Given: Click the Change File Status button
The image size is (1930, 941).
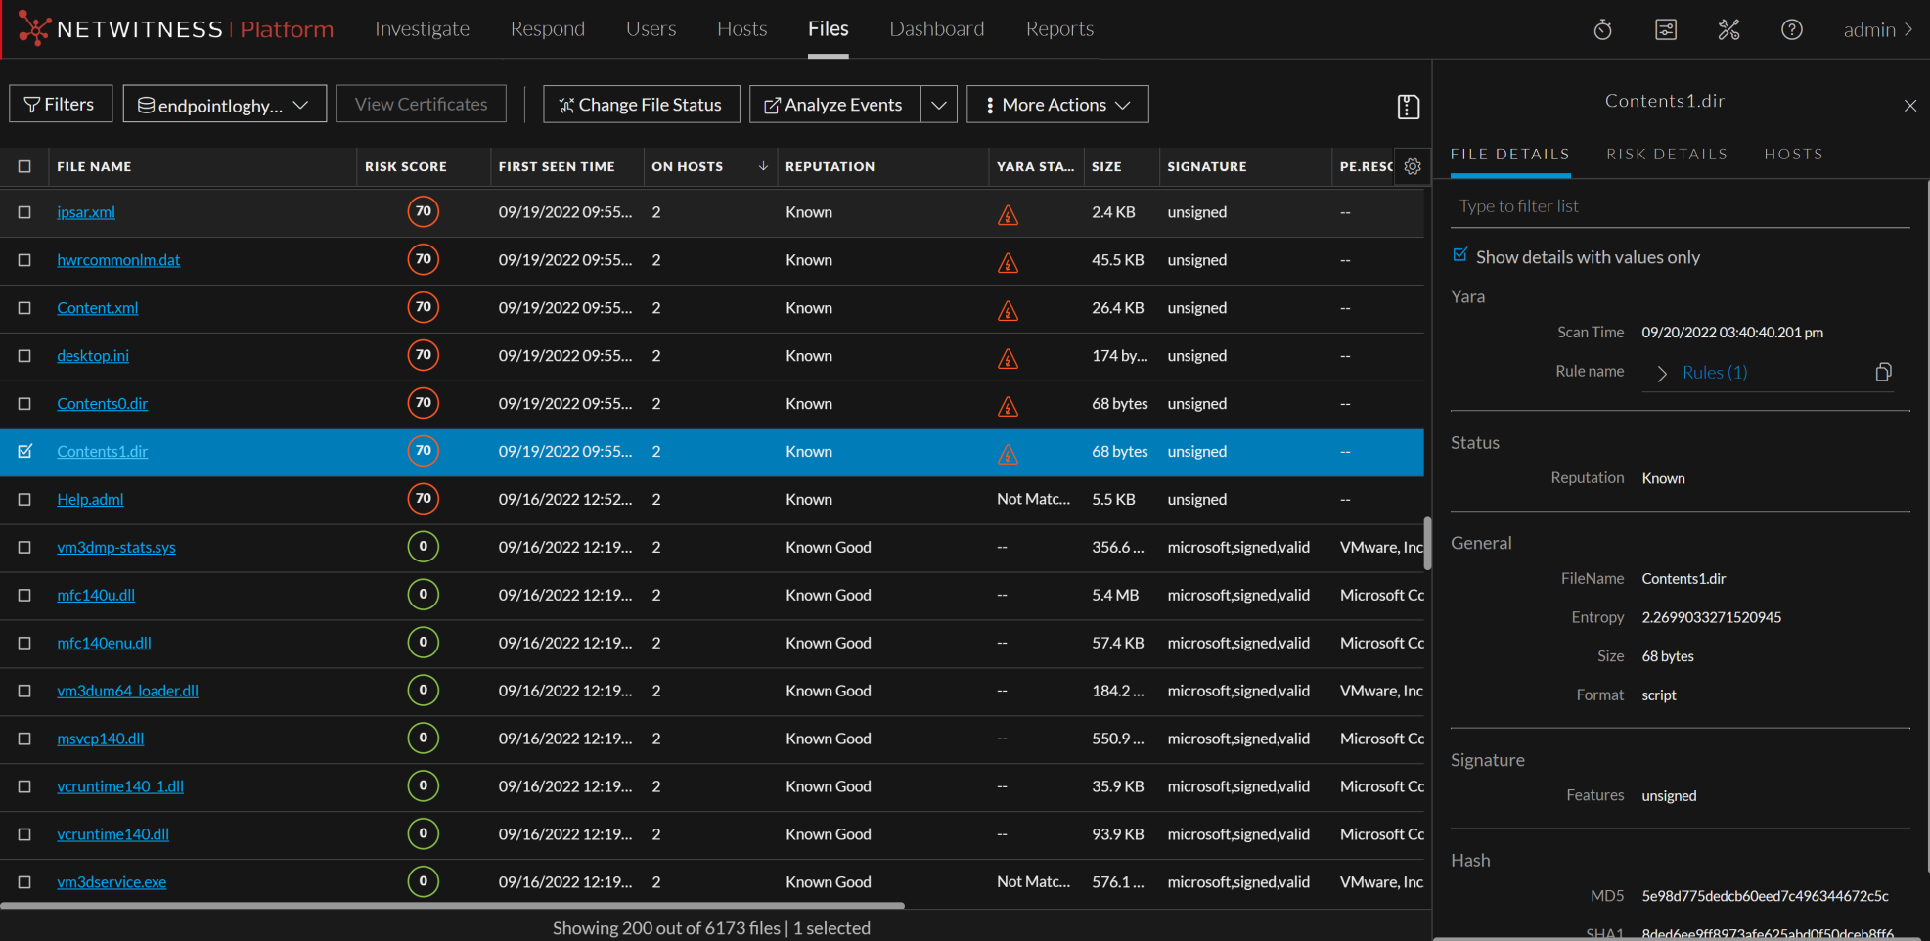Looking at the screenshot, I should pyautogui.click(x=641, y=104).
